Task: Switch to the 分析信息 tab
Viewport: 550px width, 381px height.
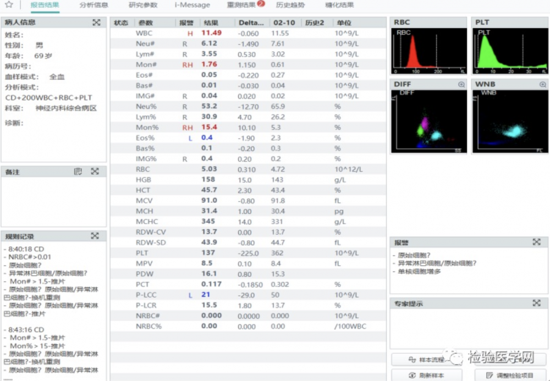Action: [94, 5]
